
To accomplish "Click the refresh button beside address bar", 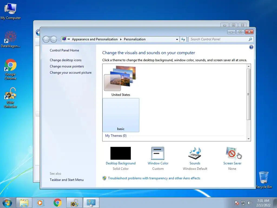I will 183,39.
